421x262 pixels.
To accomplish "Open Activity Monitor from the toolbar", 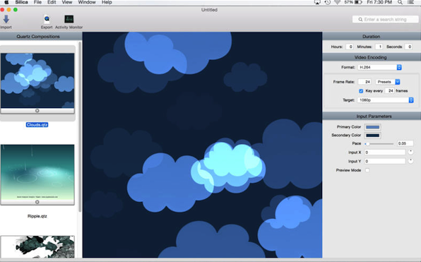I will [x=69, y=19].
